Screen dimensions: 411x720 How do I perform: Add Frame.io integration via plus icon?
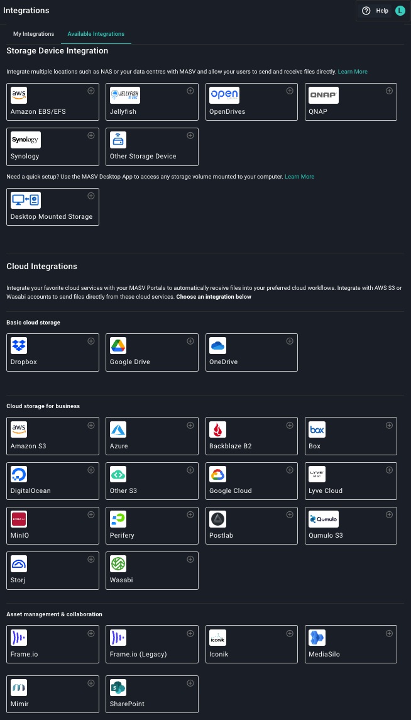coord(91,633)
